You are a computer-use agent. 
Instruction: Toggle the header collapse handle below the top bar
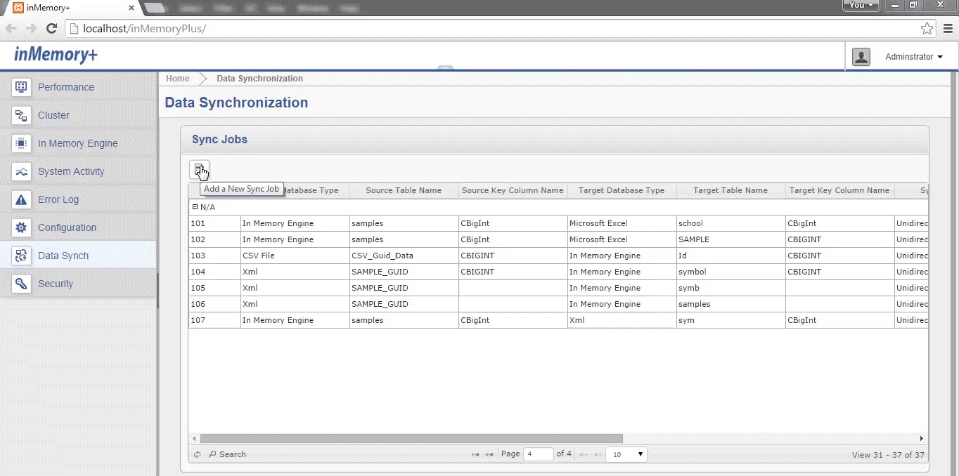coord(445,68)
